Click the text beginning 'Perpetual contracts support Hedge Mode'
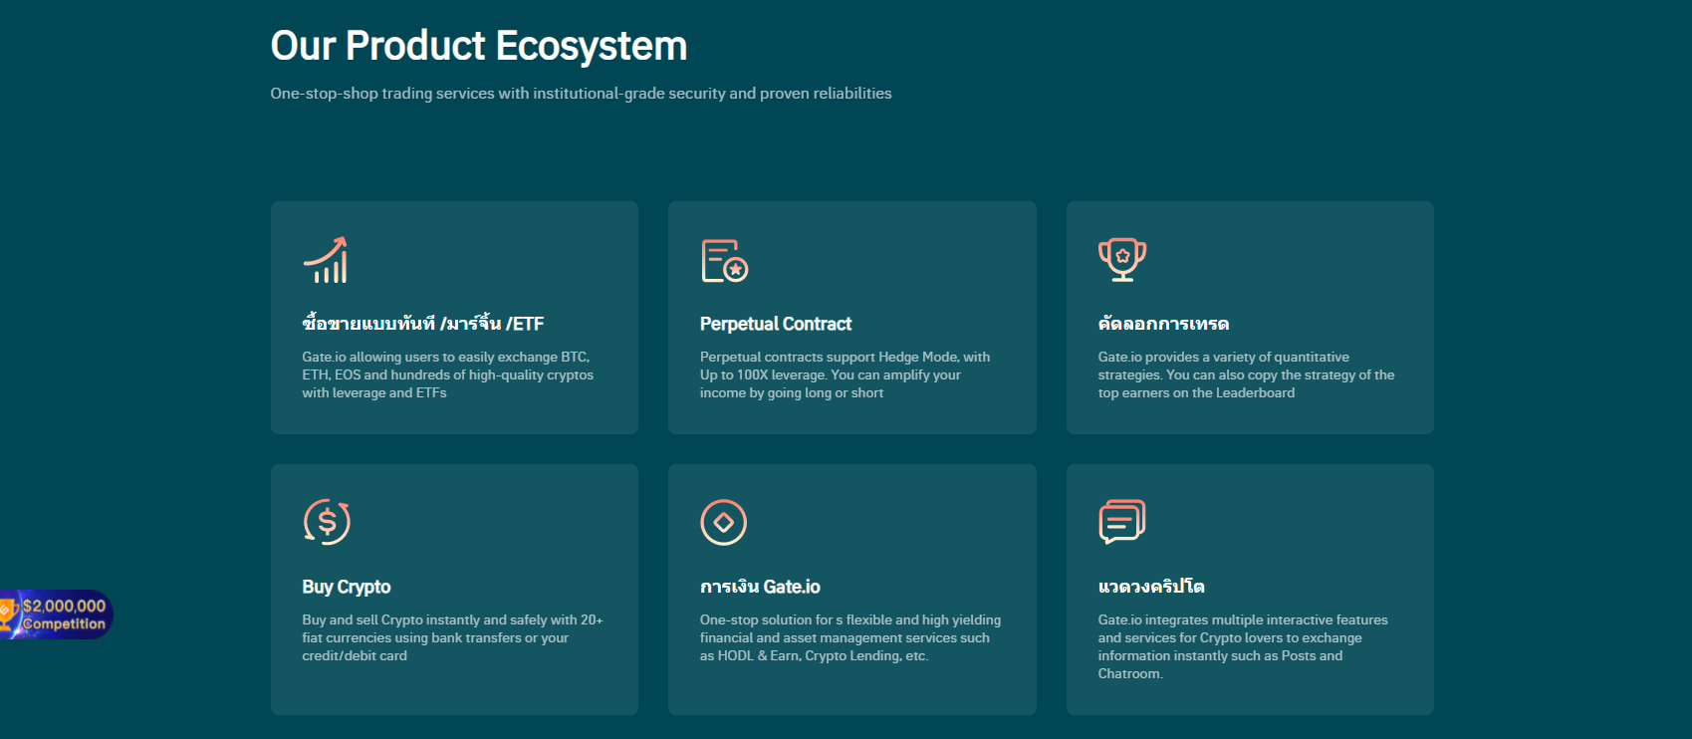This screenshot has width=1692, height=739. click(x=845, y=374)
